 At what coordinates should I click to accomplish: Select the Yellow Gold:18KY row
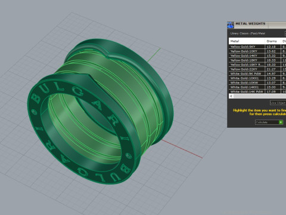coord(257,60)
